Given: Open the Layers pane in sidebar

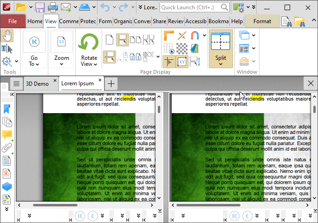Looking at the screenshot, I should (7, 186).
